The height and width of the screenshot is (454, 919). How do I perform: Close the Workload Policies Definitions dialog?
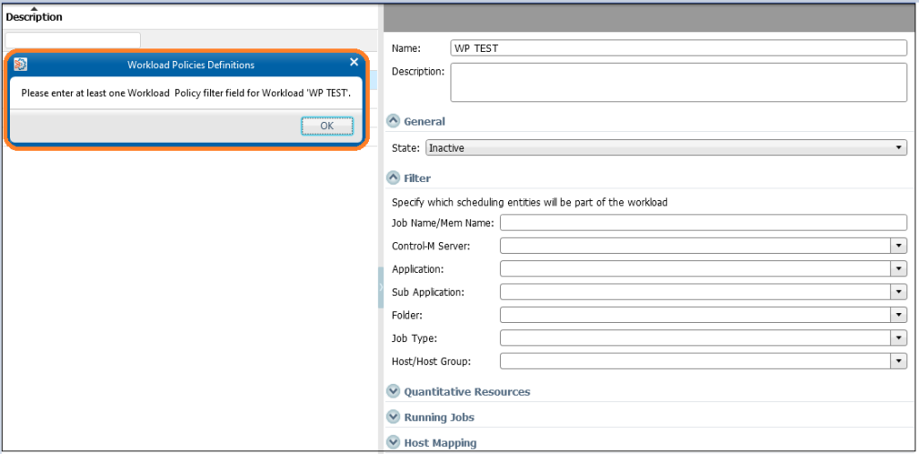[354, 62]
